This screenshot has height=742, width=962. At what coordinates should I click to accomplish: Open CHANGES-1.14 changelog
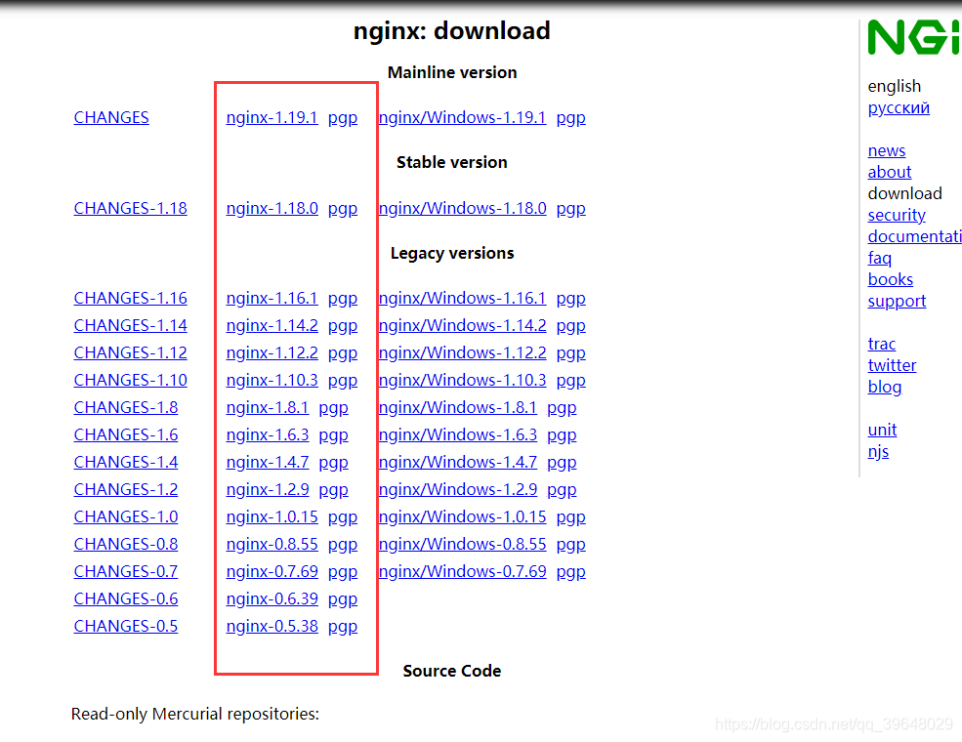coord(130,325)
